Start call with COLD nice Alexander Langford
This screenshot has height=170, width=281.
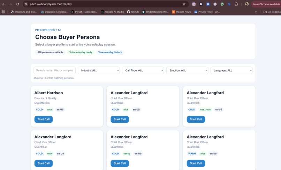tap(120, 119)
